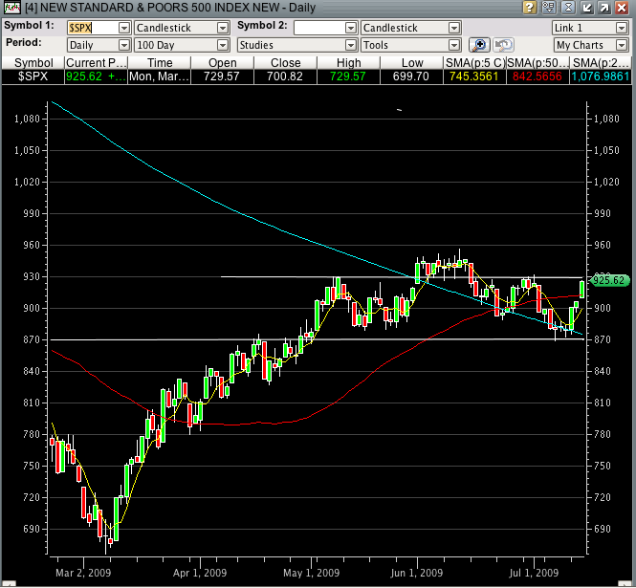Click the Symbol 1 $SPX text field
This screenshot has width=636, height=588.
click(91, 28)
